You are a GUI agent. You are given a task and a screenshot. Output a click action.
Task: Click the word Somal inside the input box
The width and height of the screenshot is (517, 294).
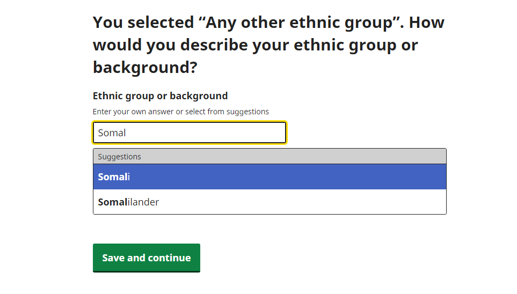112,133
